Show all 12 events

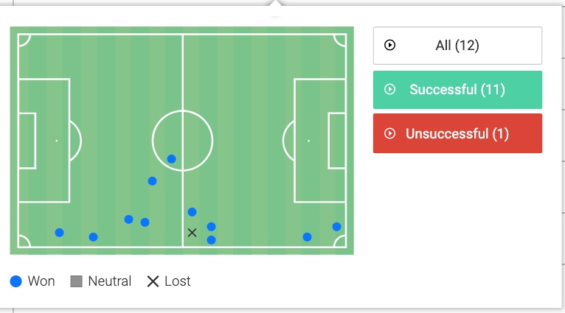pos(457,46)
